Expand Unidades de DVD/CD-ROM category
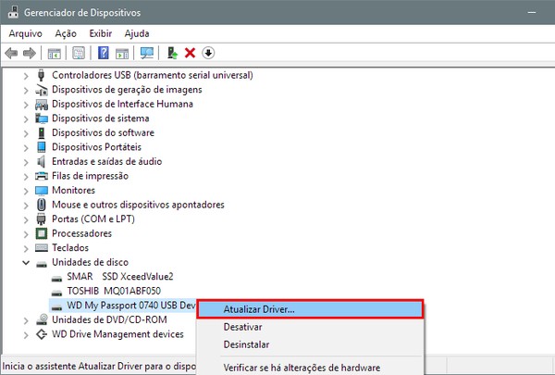This screenshot has width=555, height=375. [x=26, y=320]
